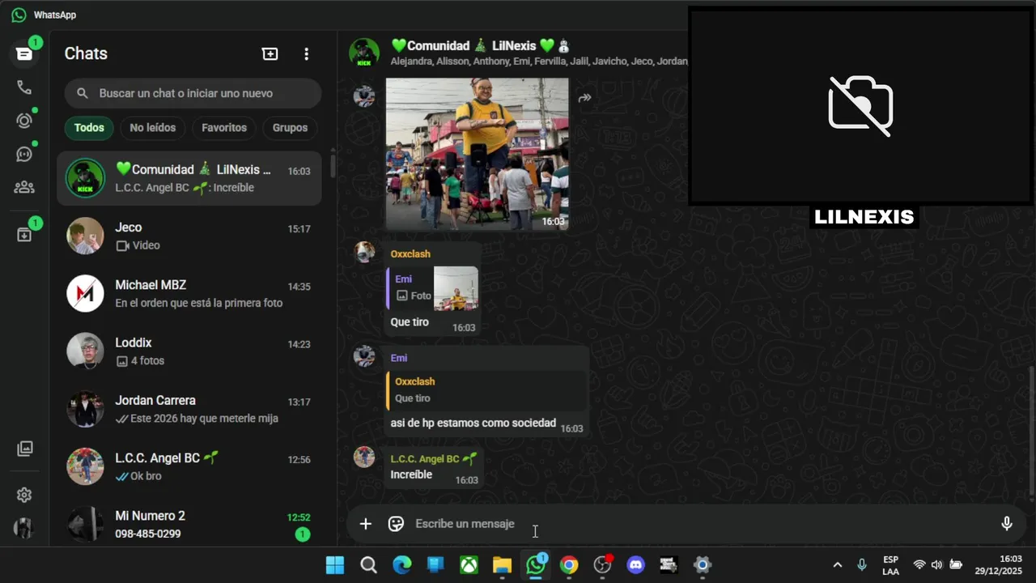Click the chat search field
Screen dimensions: 1036x583
click(193, 93)
